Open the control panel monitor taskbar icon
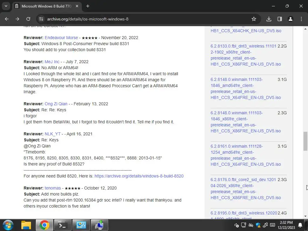Screen dimensions: 308x231 point(81,225)
